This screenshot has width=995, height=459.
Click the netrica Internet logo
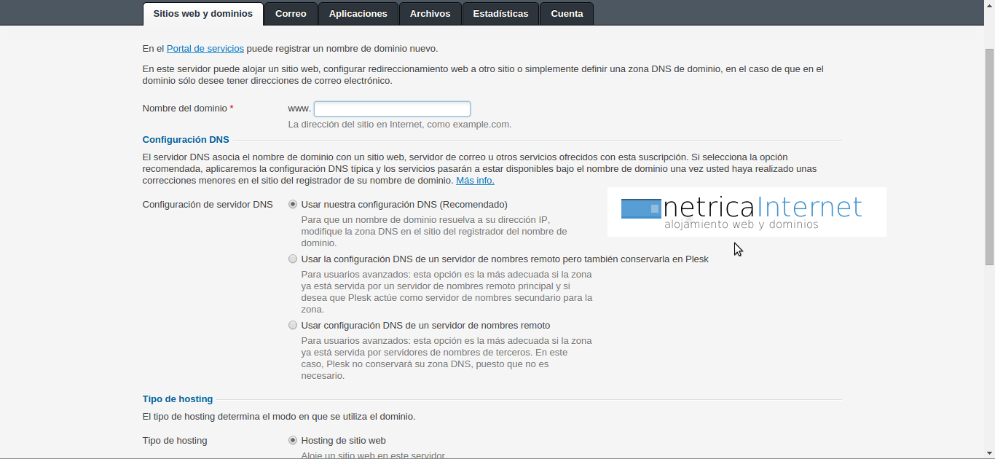pyautogui.click(x=746, y=212)
